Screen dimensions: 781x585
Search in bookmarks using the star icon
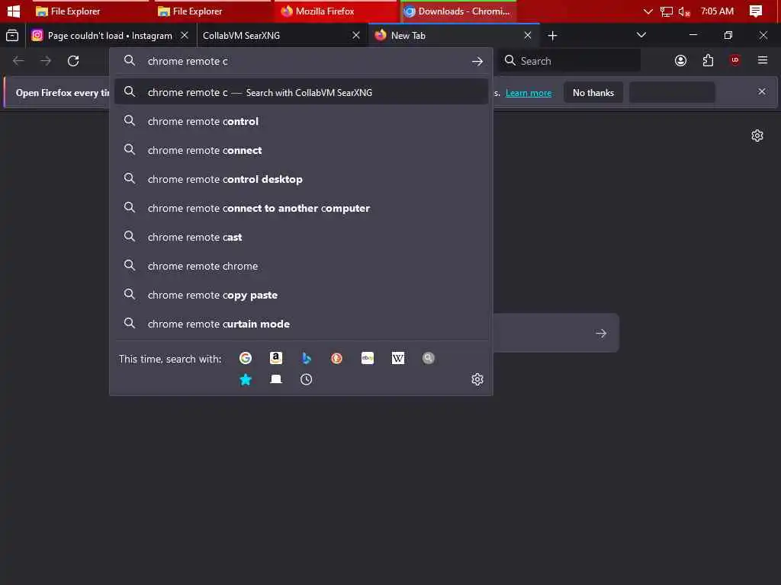coord(246,379)
